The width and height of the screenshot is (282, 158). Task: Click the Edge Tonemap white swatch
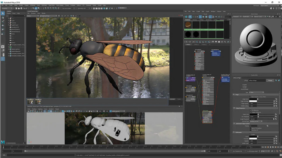pyautogui.click(x=253, y=101)
